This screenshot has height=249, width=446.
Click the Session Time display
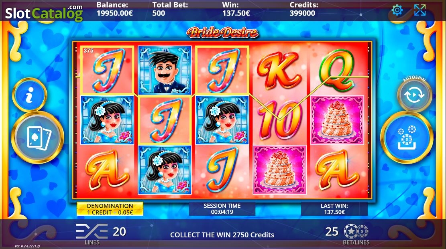point(222,209)
